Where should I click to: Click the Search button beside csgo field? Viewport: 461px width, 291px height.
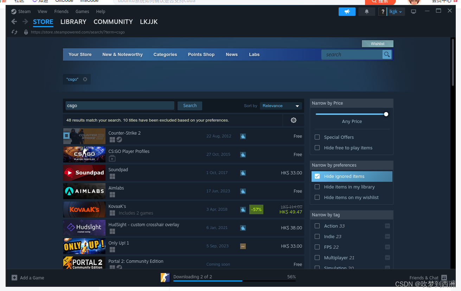[190, 106]
